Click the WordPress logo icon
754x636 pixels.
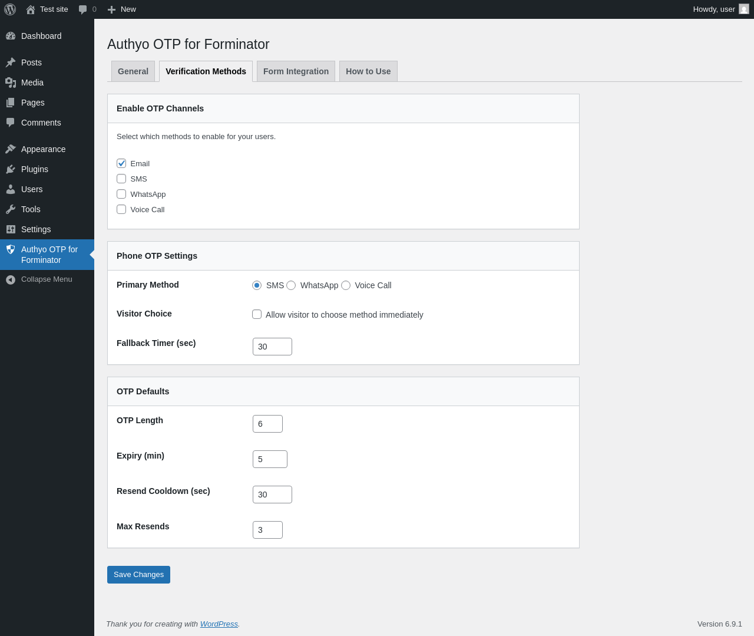click(x=10, y=9)
